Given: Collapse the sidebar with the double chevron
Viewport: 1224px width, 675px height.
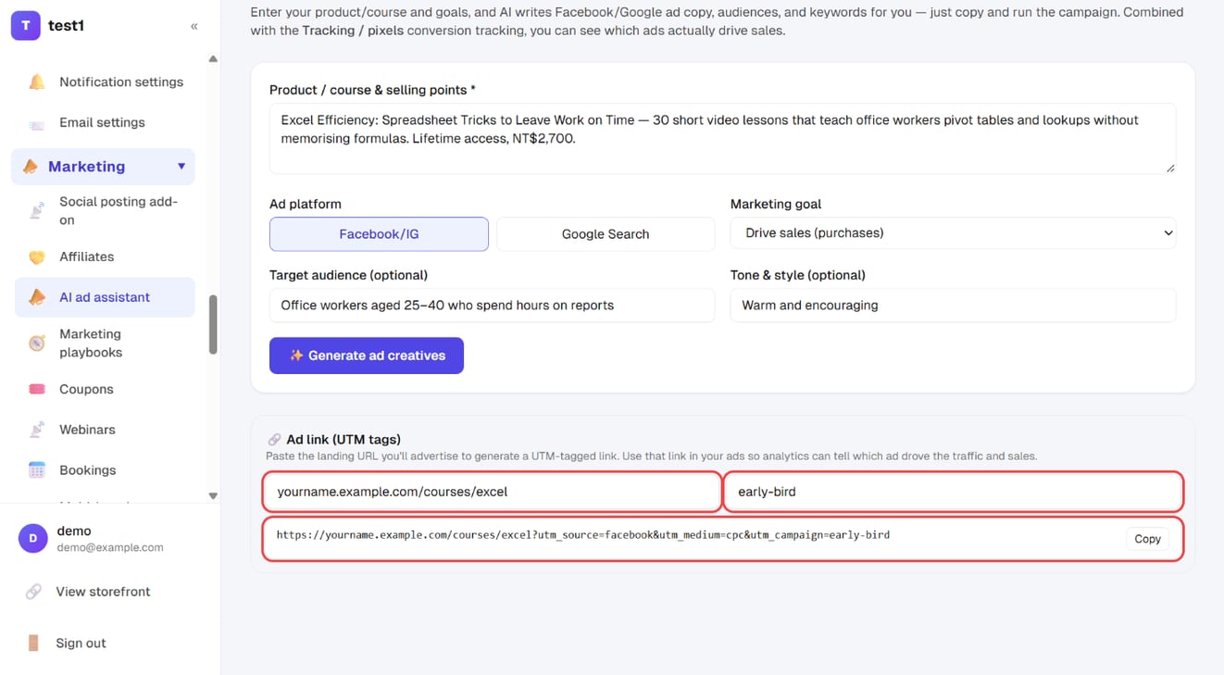Looking at the screenshot, I should [x=194, y=26].
